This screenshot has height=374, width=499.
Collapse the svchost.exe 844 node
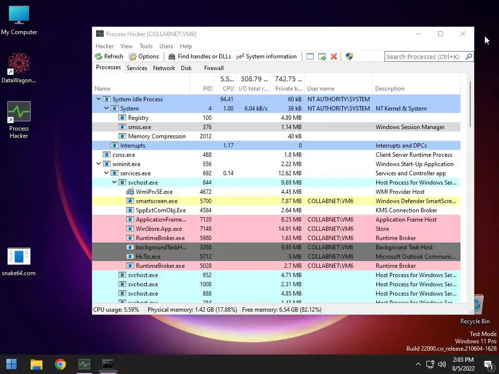(114, 182)
